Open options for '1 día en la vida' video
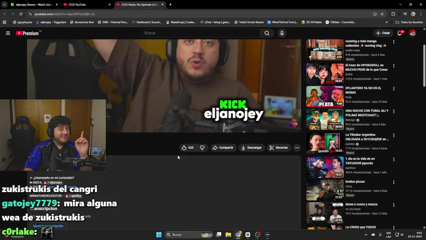426x240 pixels. click(394, 159)
